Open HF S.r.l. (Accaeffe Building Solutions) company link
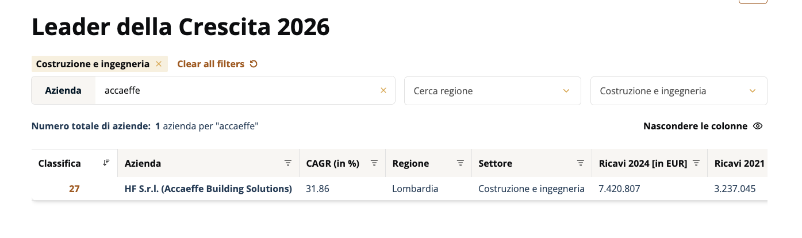 click(208, 189)
